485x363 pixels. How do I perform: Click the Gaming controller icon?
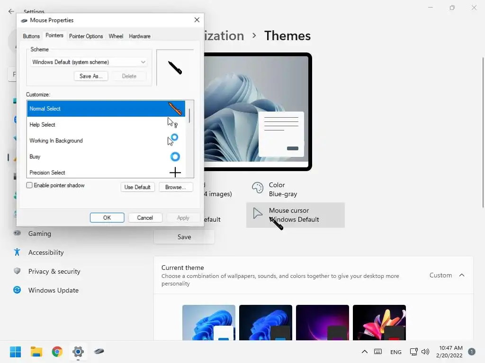tap(17, 233)
